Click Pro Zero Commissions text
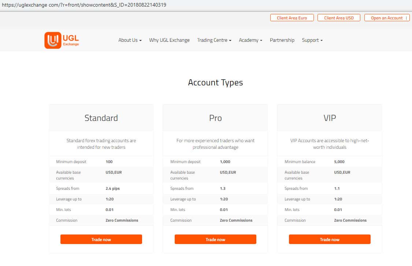The width and height of the screenshot is (412, 266). pos(236,220)
